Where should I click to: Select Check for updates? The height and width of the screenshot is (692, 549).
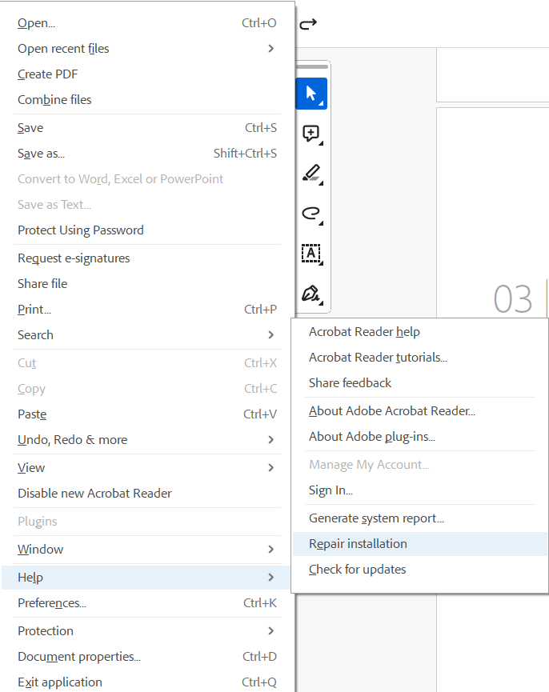[x=357, y=570]
